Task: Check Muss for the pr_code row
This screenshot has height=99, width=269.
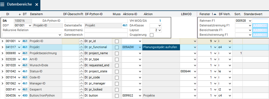Action: click(x=117, y=78)
